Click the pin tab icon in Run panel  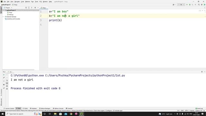click(4, 88)
